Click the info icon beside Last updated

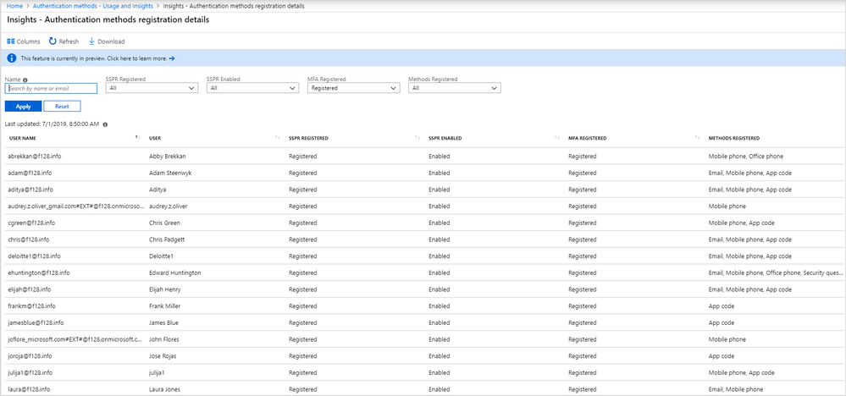click(105, 124)
